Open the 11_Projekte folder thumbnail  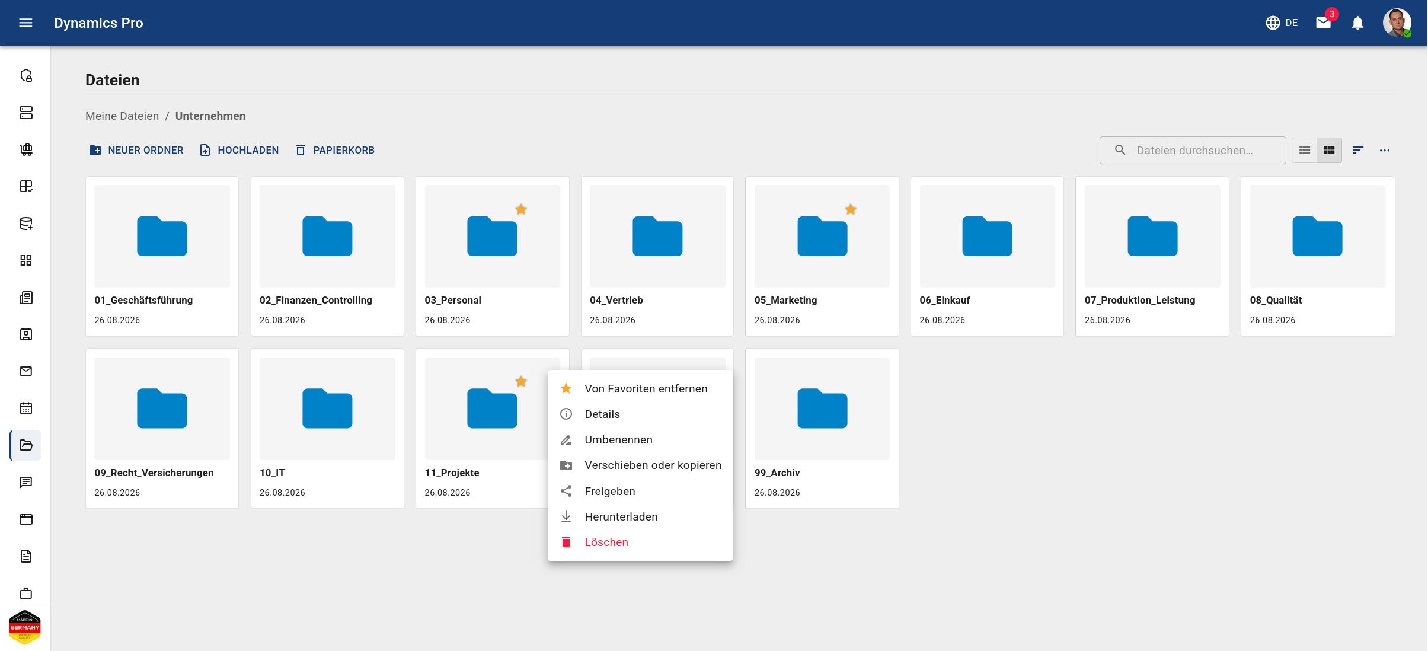pyautogui.click(x=492, y=409)
